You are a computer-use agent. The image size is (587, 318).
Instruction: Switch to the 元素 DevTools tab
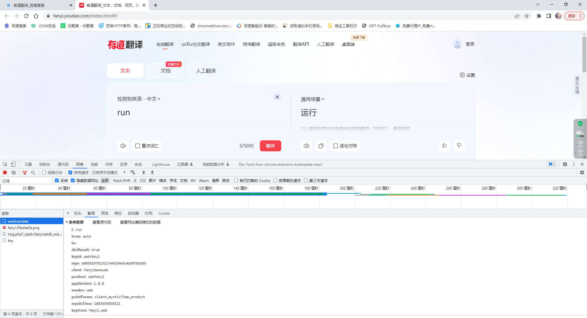28,164
